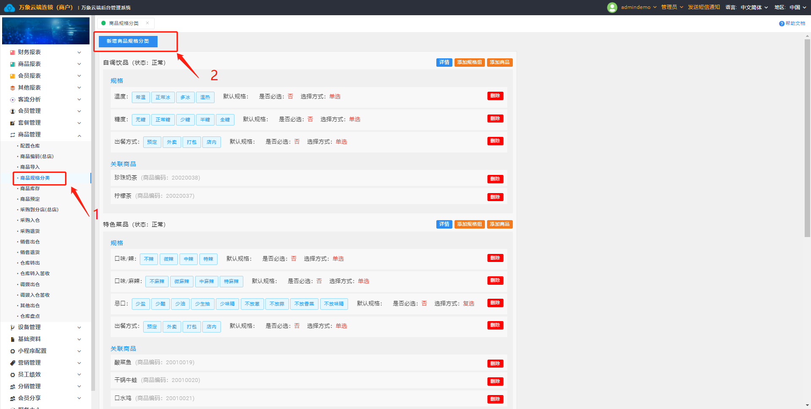Click the 会员报表 sidebar icon
The width and height of the screenshot is (811, 409).
click(x=13, y=76)
